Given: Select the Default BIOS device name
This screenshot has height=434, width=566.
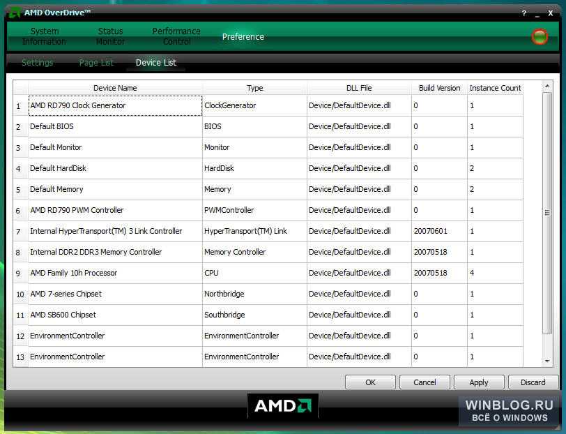Looking at the screenshot, I should 115,126.
